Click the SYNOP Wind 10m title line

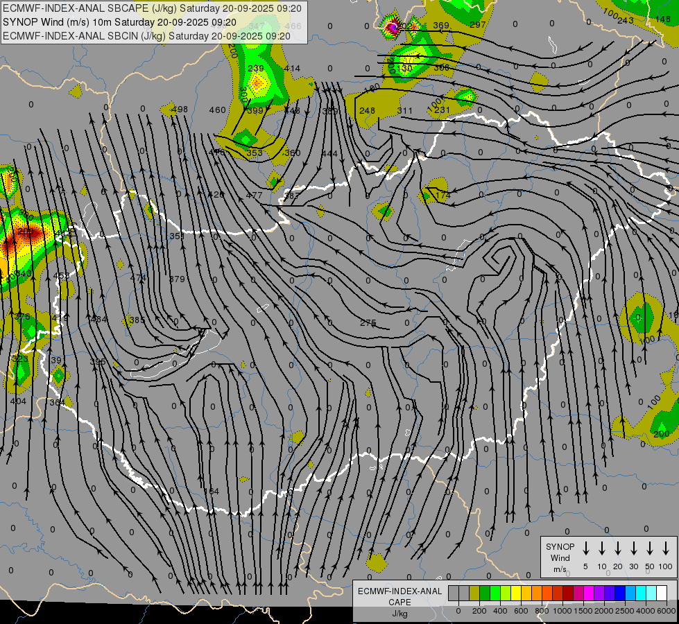119,22
